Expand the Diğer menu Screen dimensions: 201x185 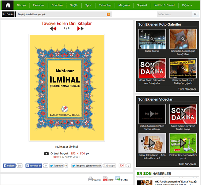click(187, 5)
